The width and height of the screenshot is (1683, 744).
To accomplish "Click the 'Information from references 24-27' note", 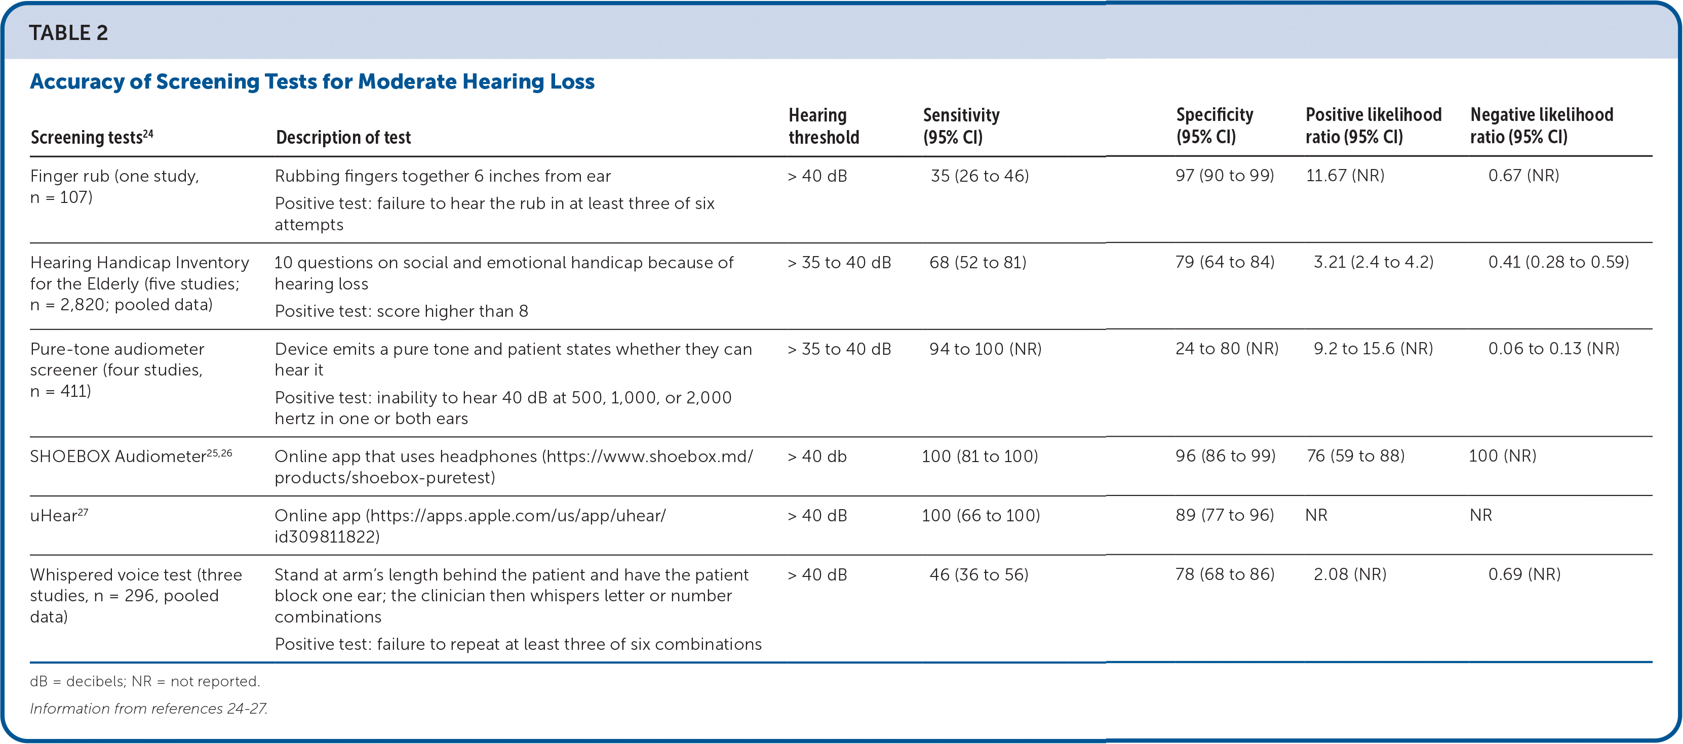I will pyautogui.click(x=149, y=709).
